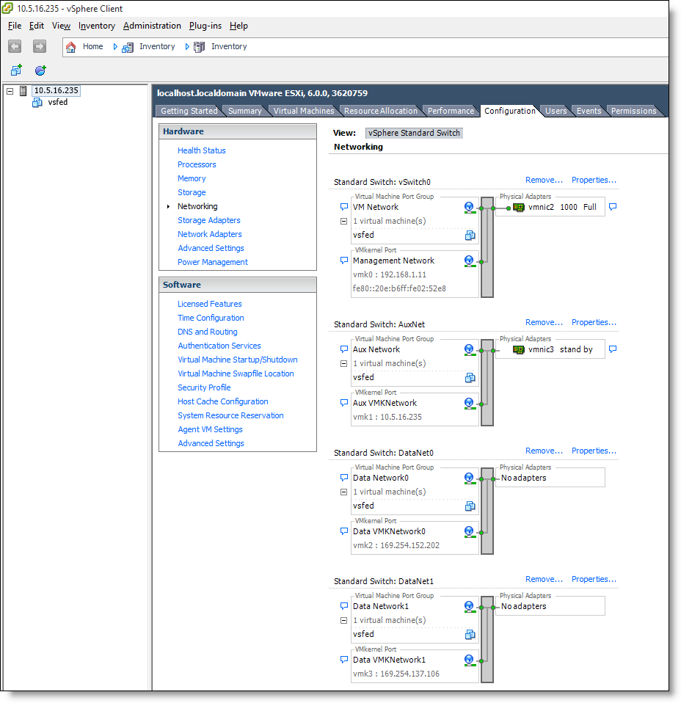This screenshot has height=703, width=681.
Task: Click the Home icon in navigation bar
Action: (x=71, y=47)
